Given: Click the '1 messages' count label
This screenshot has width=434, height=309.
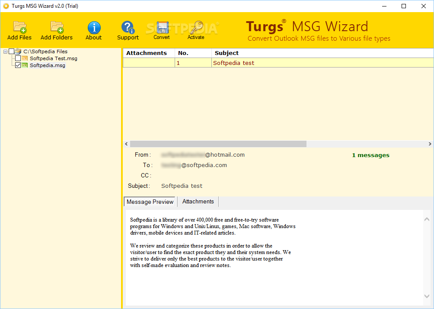Looking at the screenshot, I should coord(370,155).
